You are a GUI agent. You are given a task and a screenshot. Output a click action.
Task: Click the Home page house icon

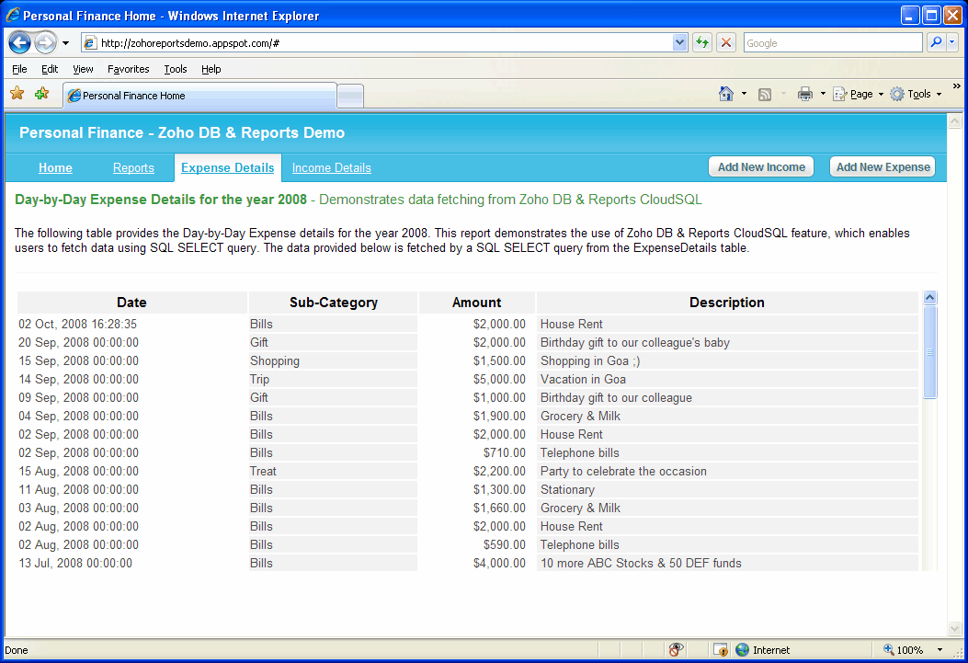click(726, 94)
